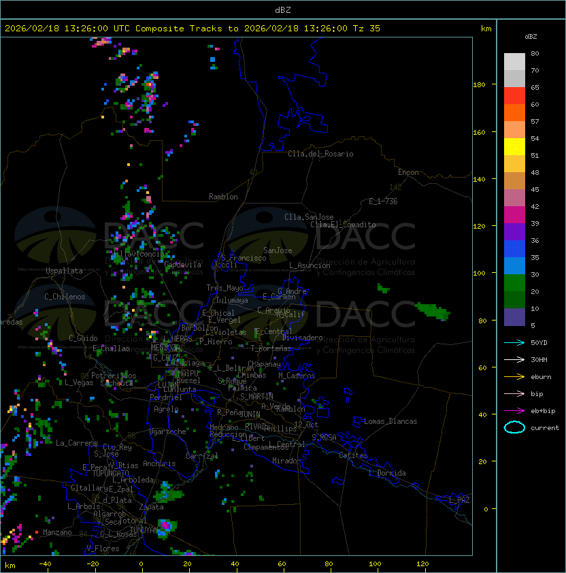
Task: Click the cyan 50YD arrow legend icon
Action: 514,342
